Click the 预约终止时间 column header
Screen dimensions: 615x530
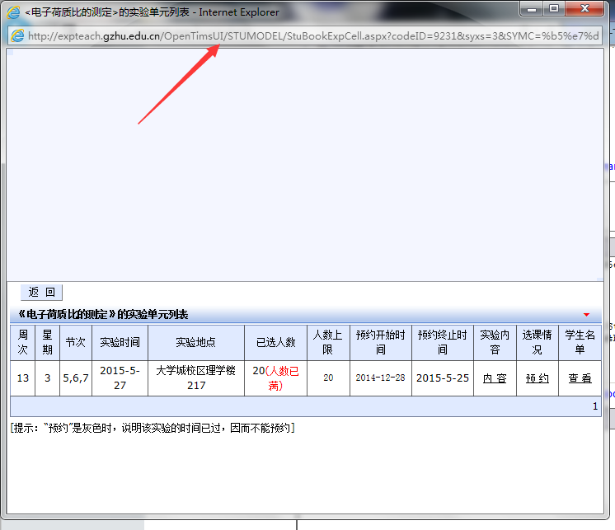[x=443, y=342]
